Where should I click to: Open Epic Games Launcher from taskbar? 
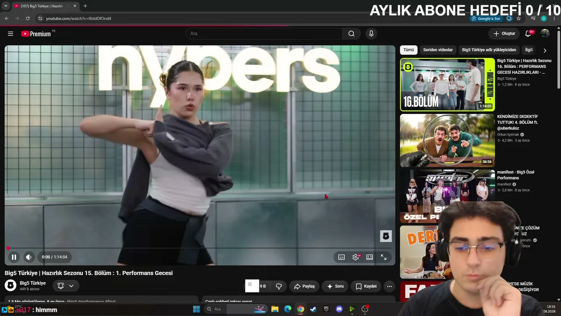(326, 309)
